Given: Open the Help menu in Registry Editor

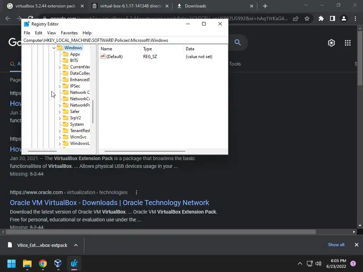Looking at the screenshot, I should [87, 33].
